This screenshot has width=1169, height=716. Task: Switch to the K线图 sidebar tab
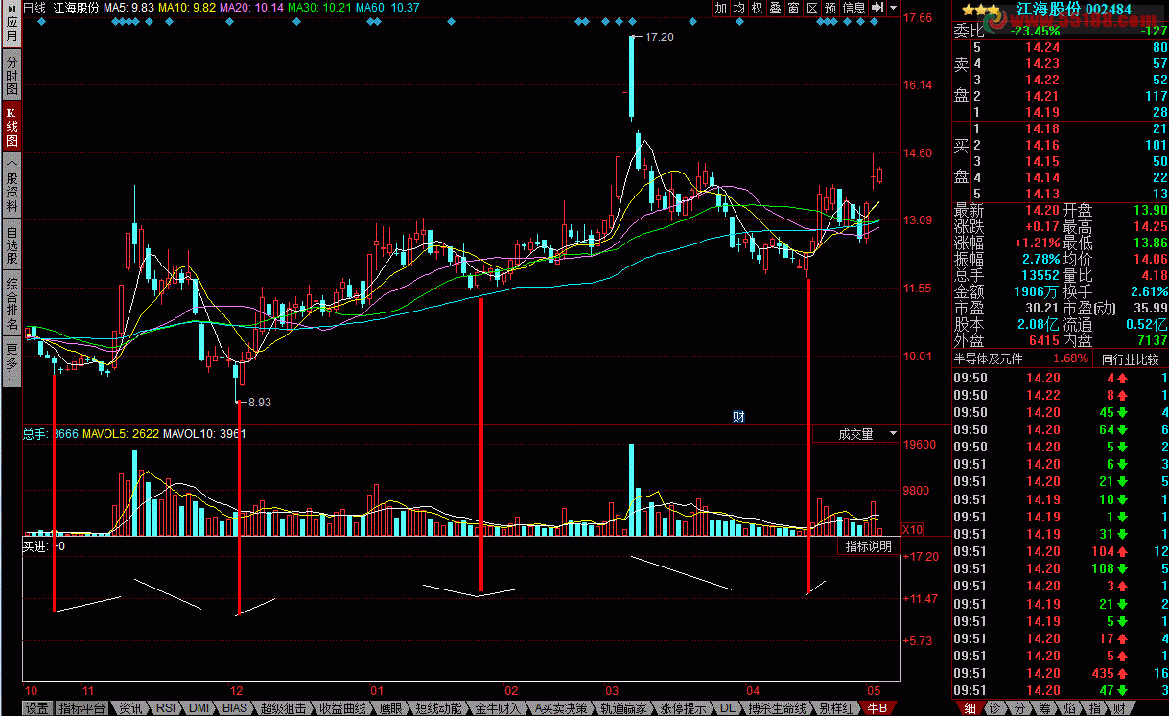pyautogui.click(x=12, y=127)
